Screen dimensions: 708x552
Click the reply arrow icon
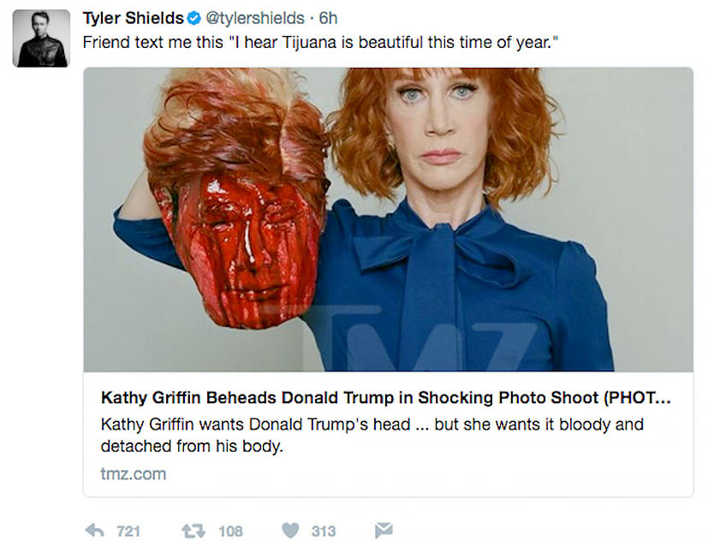(95, 531)
